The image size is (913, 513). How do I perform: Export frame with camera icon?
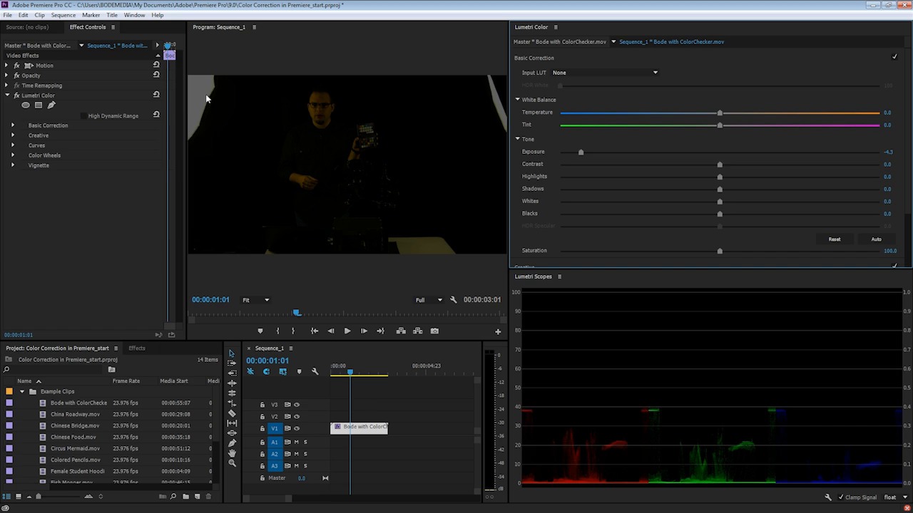(434, 331)
